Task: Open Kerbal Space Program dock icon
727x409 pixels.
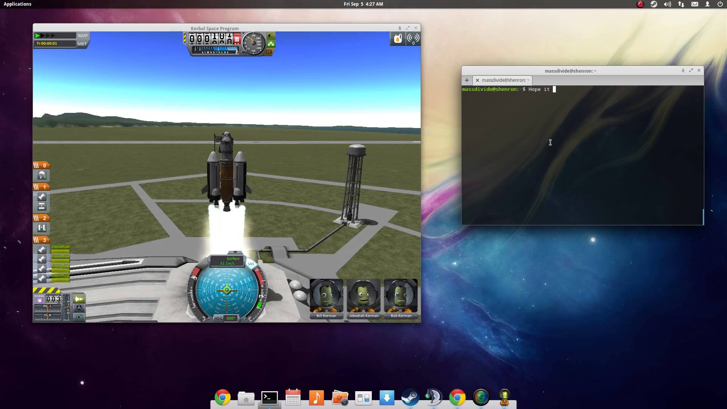Action: [x=504, y=398]
